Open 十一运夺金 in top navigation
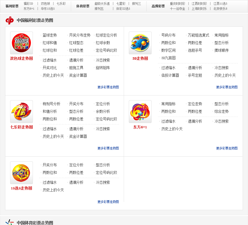The height and width of the screenshot is (225, 248). (x=177, y=9)
